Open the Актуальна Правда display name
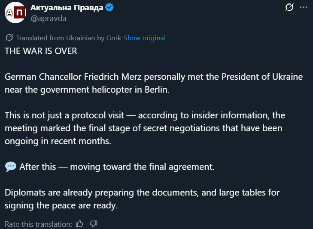Screen dimensions: 313x229 (67, 7)
